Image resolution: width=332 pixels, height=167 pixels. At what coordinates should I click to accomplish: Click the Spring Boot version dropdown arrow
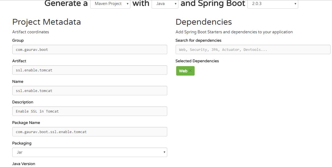[295, 4]
